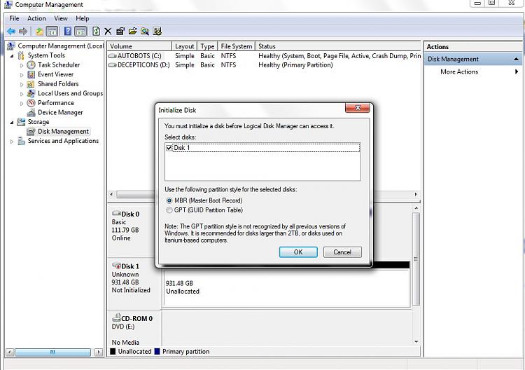Viewport: 525px width, 370px height.
Task: Click the tree pane horizontal scrollbar thumb
Action: click(x=52, y=352)
